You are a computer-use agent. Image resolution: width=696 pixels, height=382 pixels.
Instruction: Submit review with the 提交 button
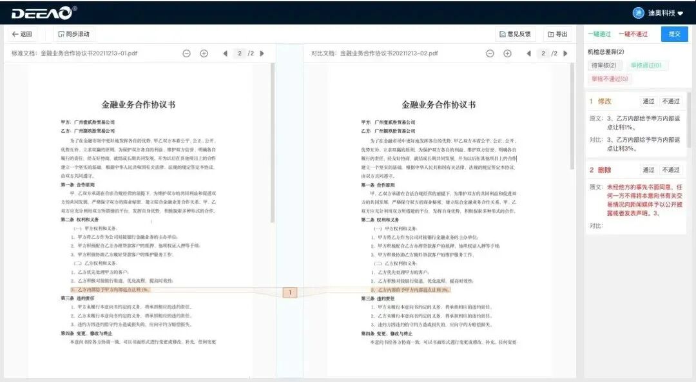(674, 34)
